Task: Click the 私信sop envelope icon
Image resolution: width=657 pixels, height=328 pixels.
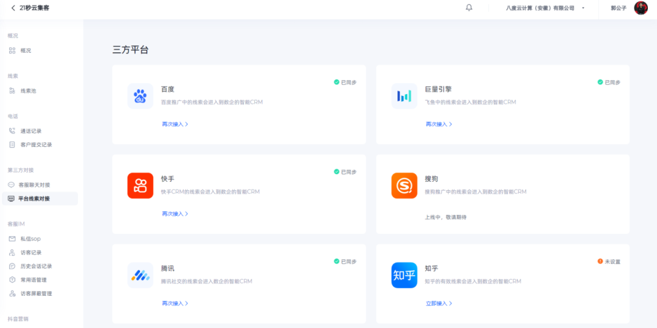Action: pyautogui.click(x=12, y=239)
